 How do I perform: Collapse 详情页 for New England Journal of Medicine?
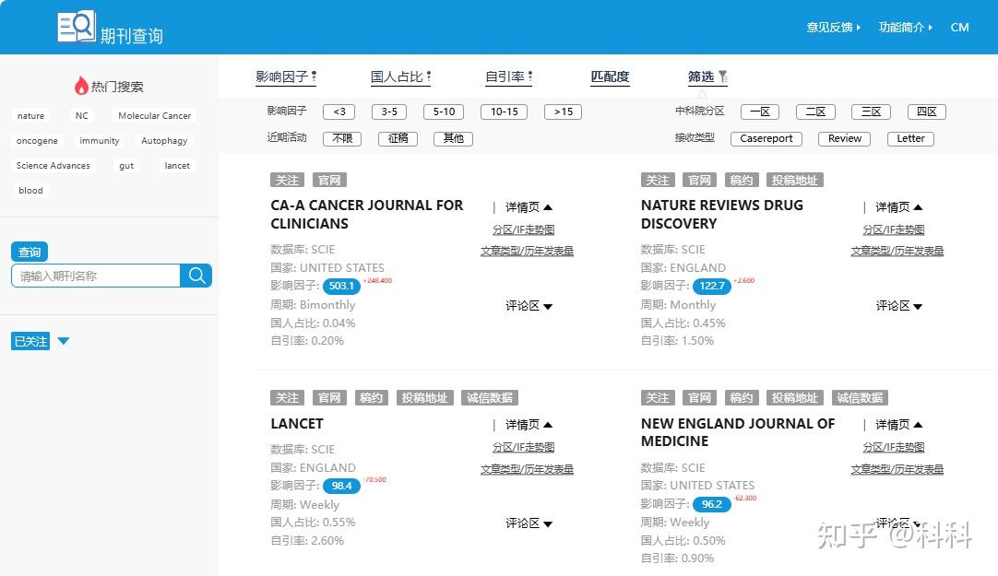[x=898, y=425]
